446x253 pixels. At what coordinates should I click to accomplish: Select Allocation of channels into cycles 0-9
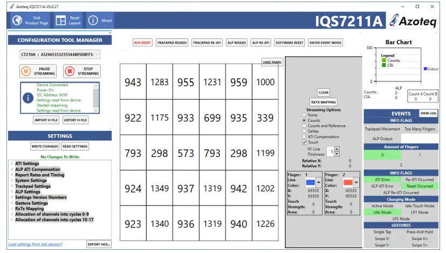click(52, 214)
